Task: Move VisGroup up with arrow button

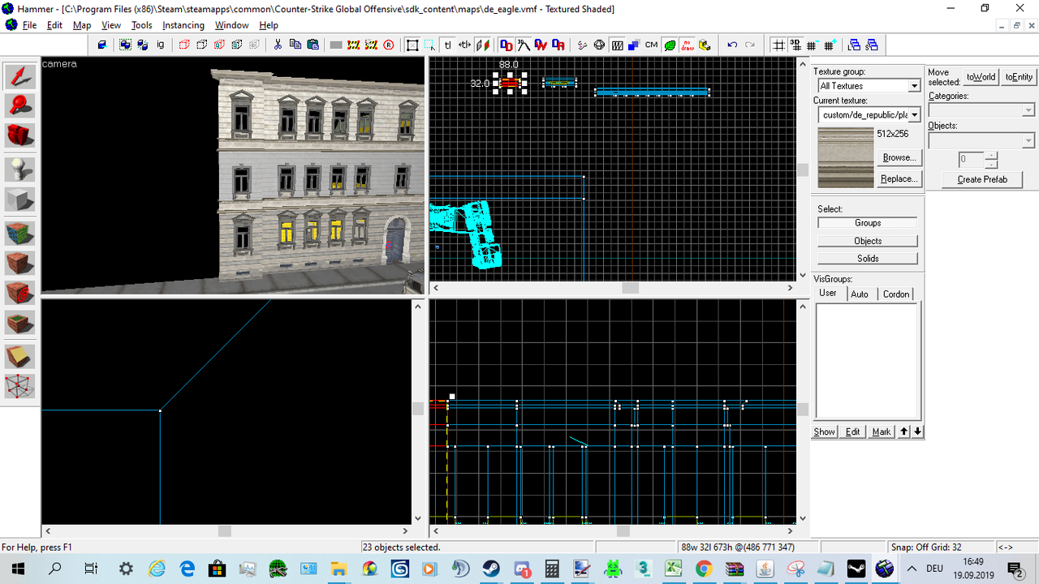Action: coord(903,432)
